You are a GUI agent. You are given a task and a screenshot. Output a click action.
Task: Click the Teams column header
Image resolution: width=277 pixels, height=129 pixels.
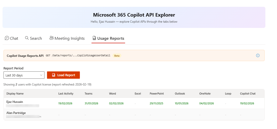pyautogui.click(x=88, y=94)
